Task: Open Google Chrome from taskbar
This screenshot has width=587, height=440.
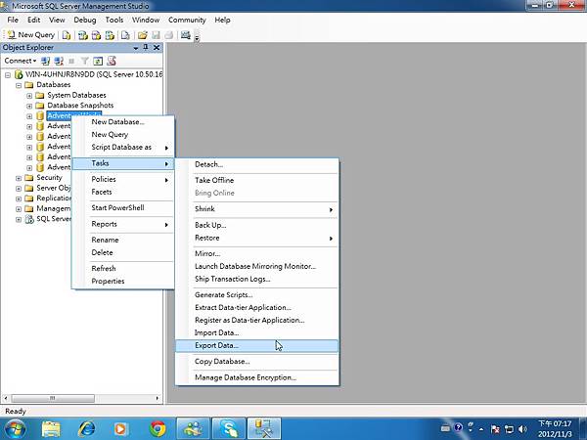Action: pos(158,428)
